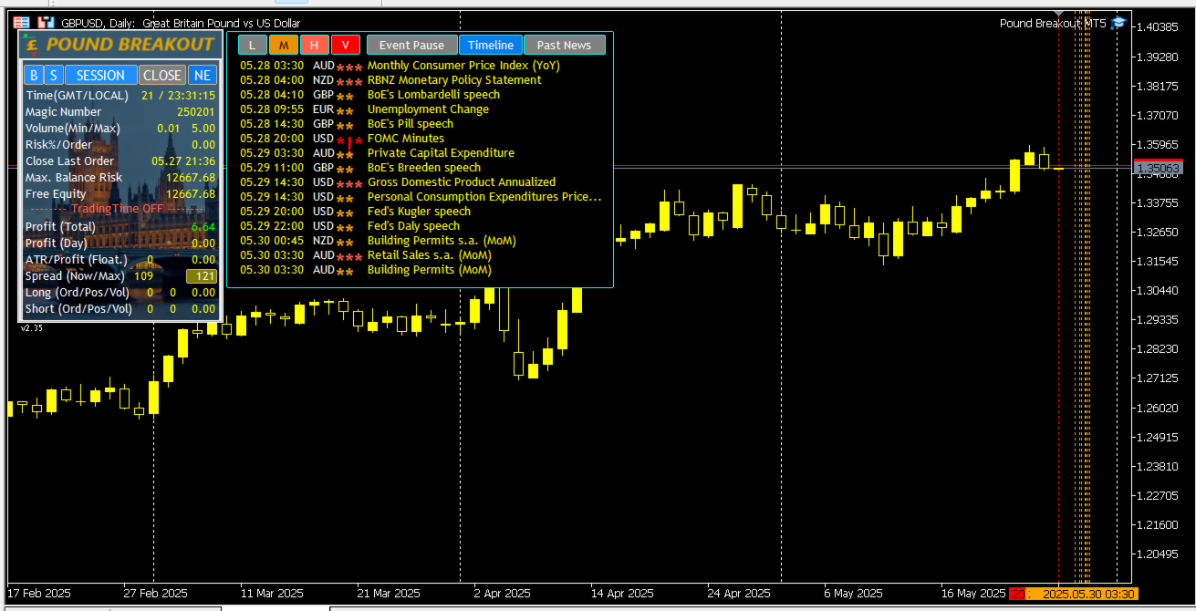This screenshot has width=1196, height=611.
Task: Toggle the Event Pause button
Action: [x=411, y=45]
